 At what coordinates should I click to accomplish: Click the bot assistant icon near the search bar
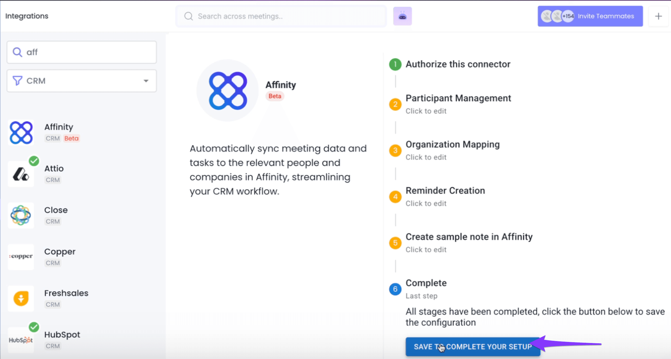[x=402, y=16]
